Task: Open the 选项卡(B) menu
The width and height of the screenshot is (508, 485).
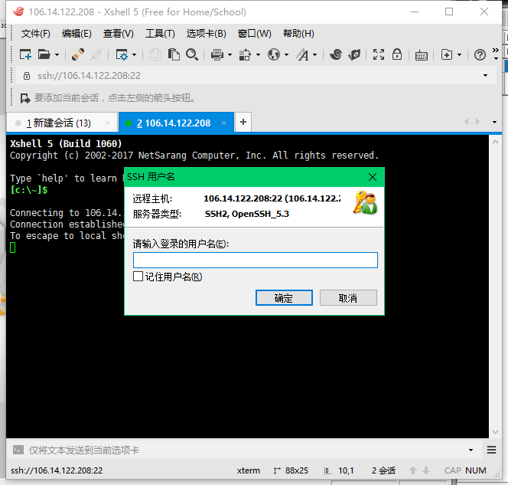Action: coord(206,34)
